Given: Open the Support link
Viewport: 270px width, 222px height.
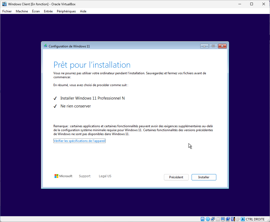Looking at the screenshot, I should point(84,176).
